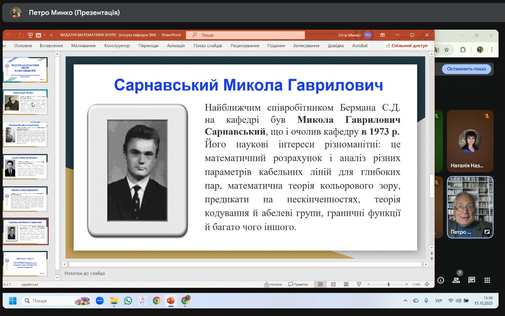Click the browser bookmark star icon
505x316 pixels.
pos(447,50)
